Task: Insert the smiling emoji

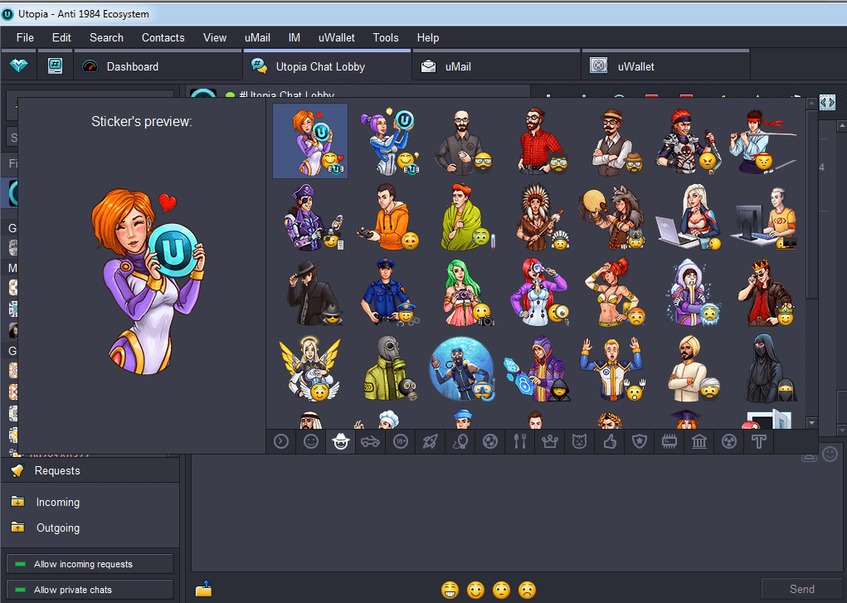Action: [476, 590]
